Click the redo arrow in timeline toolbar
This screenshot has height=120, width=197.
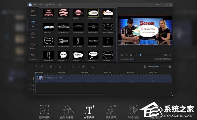click(x=42, y=66)
